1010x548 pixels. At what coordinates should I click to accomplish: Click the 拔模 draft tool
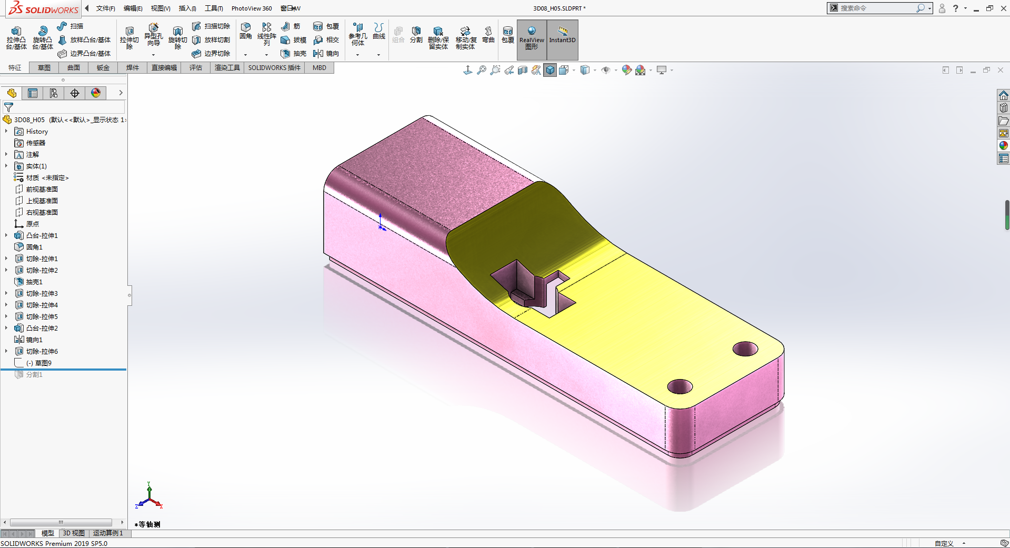(x=293, y=39)
